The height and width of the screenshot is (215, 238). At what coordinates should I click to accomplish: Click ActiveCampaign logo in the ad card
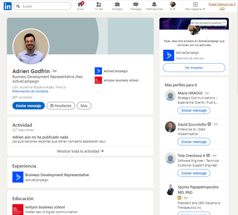click(x=169, y=56)
